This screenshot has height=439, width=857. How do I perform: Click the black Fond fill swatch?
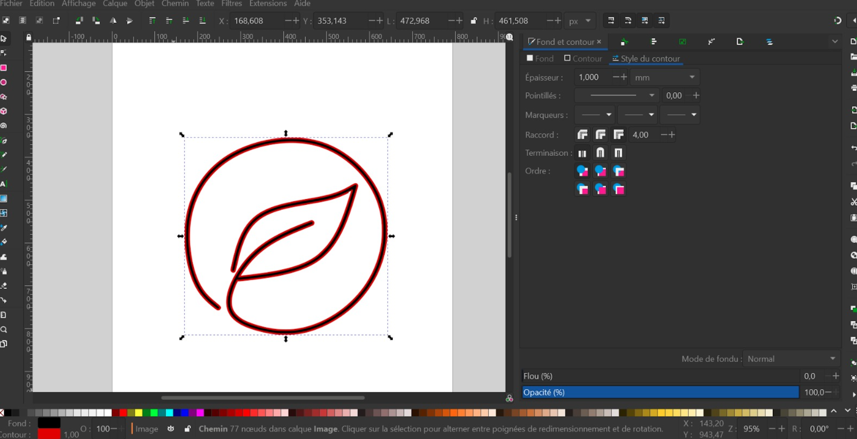(49, 423)
